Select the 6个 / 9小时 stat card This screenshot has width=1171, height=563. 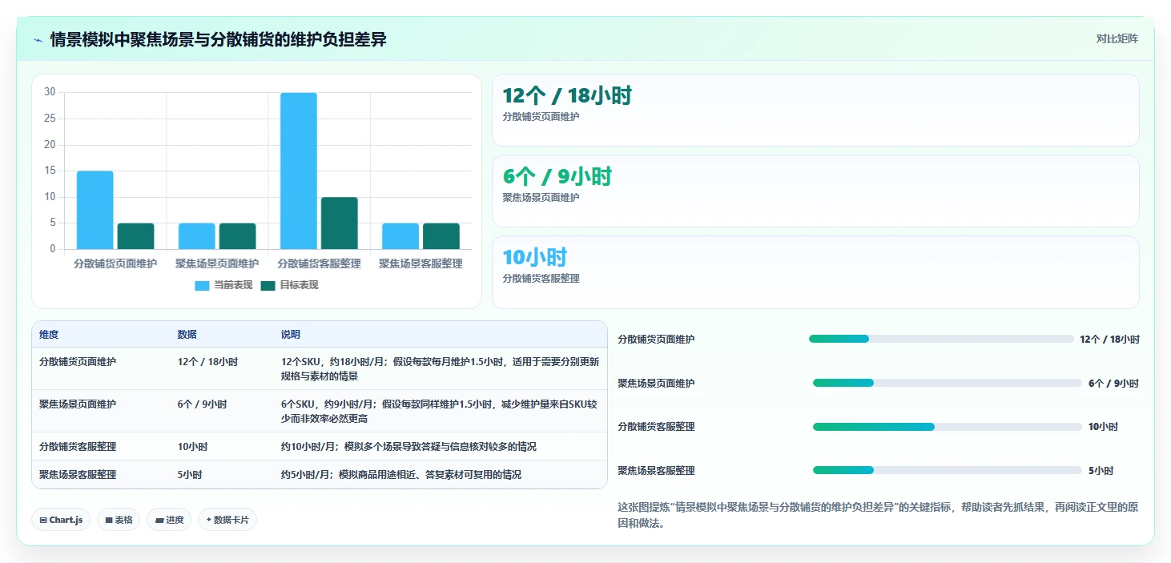point(815,191)
